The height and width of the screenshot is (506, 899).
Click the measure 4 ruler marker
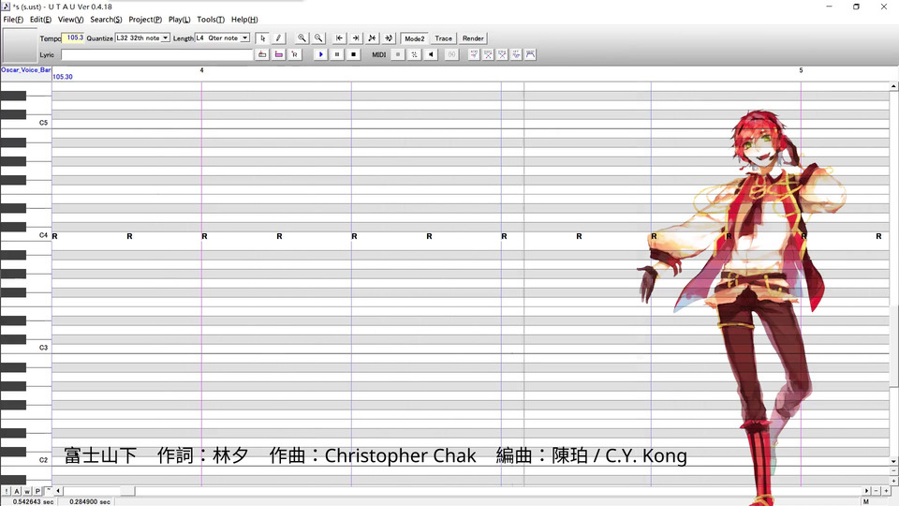pyautogui.click(x=202, y=70)
